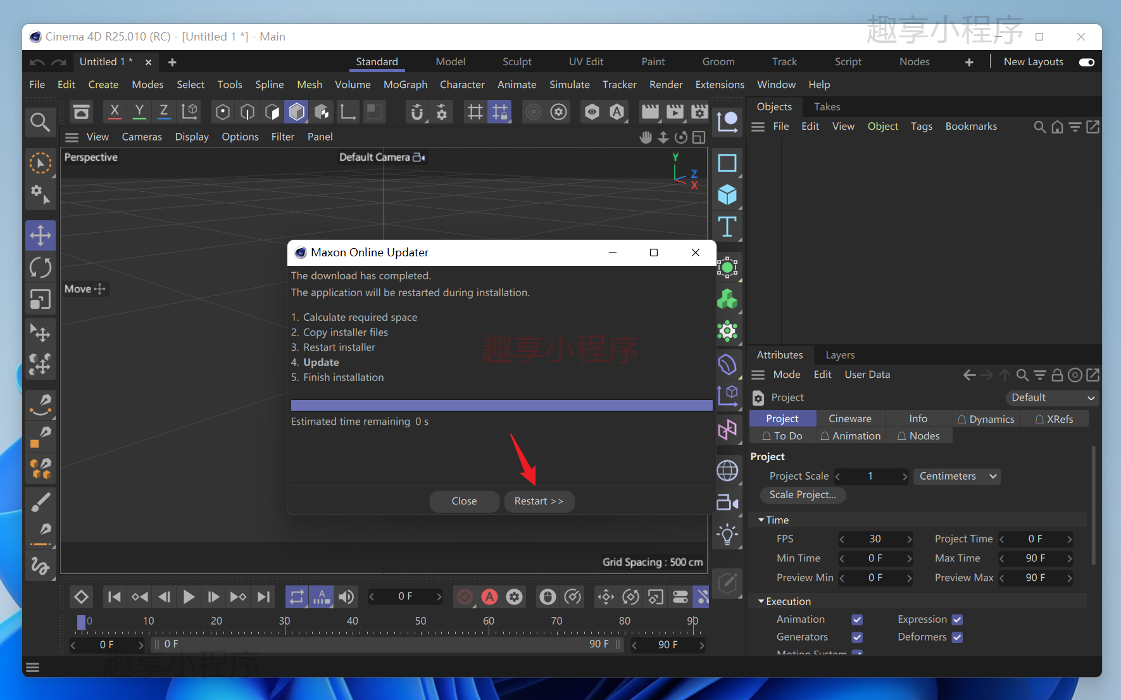The image size is (1121, 700).
Task: Decrease Min Time with left arrow
Action: (842, 558)
